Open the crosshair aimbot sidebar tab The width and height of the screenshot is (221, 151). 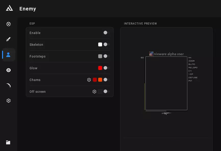pos(8,24)
